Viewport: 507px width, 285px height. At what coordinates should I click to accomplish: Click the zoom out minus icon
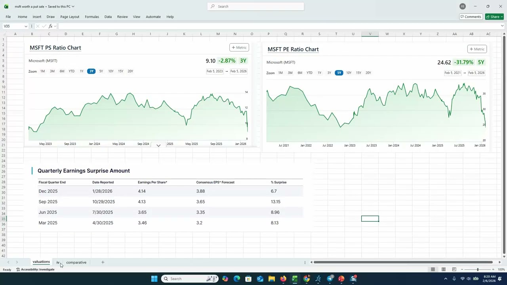(461, 270)
